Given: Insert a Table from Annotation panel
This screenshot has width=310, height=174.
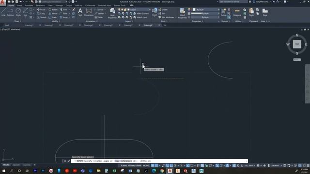Looking at the screenshot, I should pyautogui.click(x=99, y=17).
